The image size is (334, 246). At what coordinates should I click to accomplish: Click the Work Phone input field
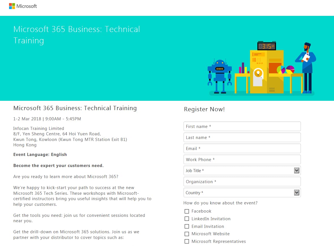[242, 160]
